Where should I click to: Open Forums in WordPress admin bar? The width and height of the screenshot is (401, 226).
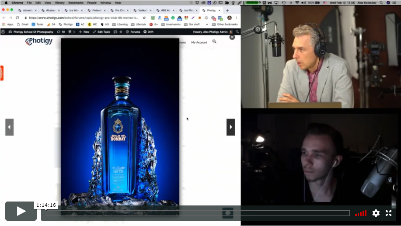click(x=133, y=32)
